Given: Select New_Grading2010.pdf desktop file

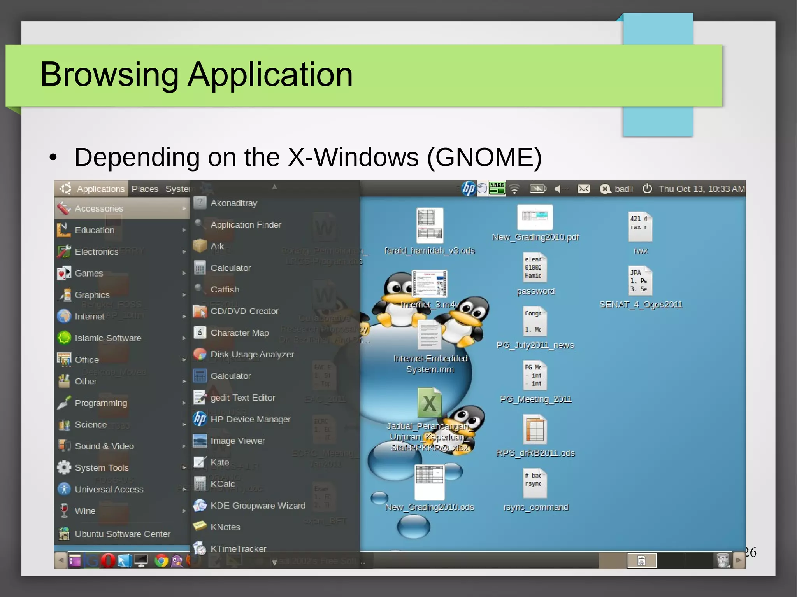Looking at the screenshot, I should point(535,223).
